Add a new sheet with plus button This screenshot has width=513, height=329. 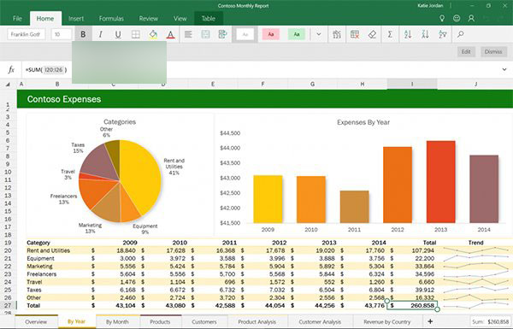click(430, 321)
